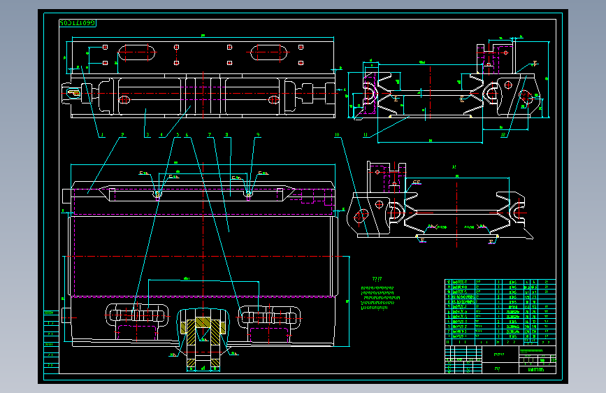
Task: Pick part balloon number 4
Action: pos(161,135)
